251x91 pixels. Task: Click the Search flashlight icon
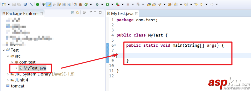(159, 5)
